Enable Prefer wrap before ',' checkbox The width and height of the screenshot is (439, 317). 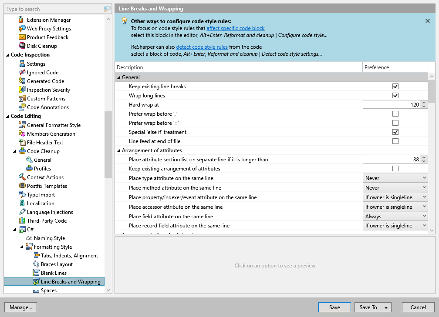(395, 114)
